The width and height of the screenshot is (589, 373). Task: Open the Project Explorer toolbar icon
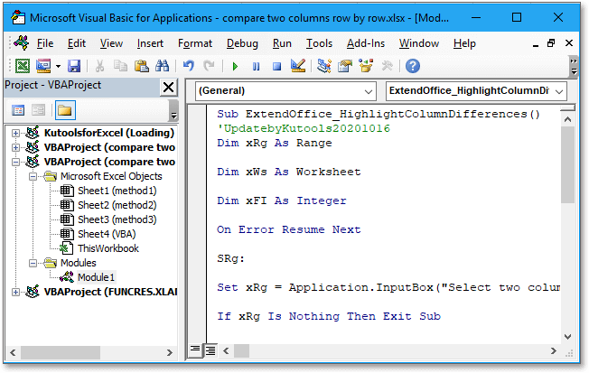click(324, 66)
